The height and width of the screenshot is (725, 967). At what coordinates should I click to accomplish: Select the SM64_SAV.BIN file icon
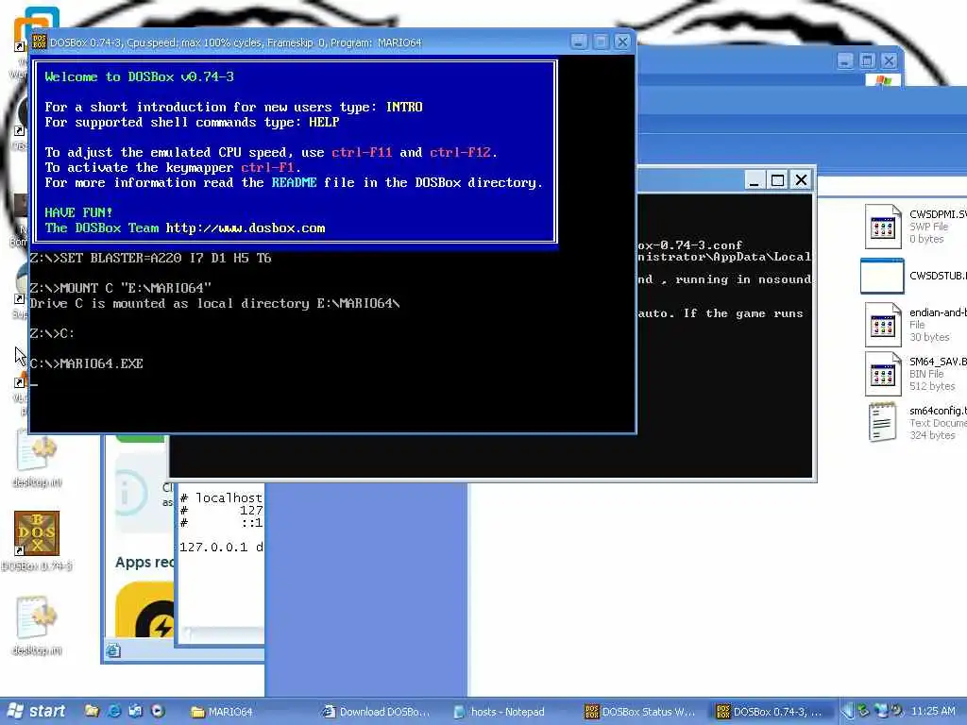(x=883, y=374)
